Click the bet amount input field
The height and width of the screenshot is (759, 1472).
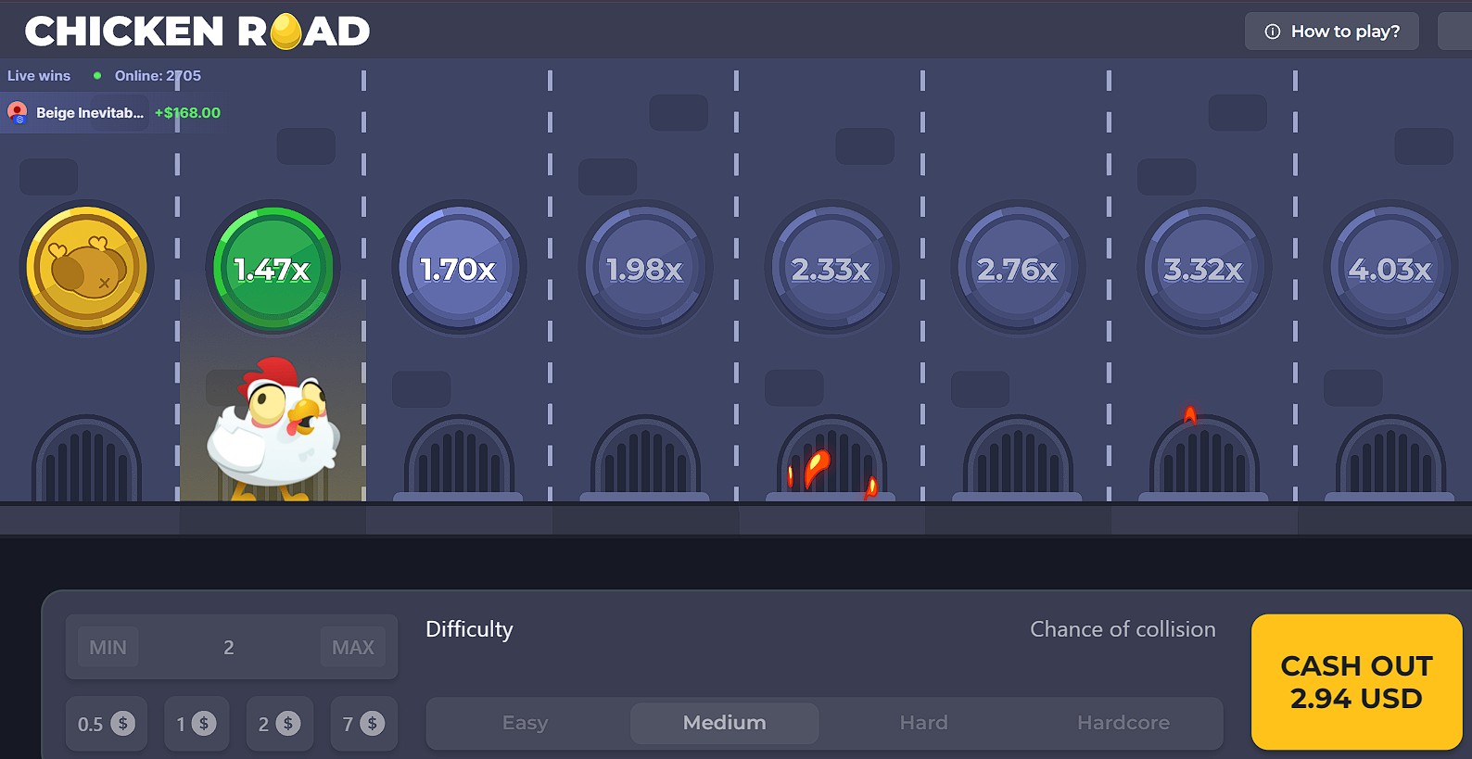pyautogui.click(x=229, y=647)
